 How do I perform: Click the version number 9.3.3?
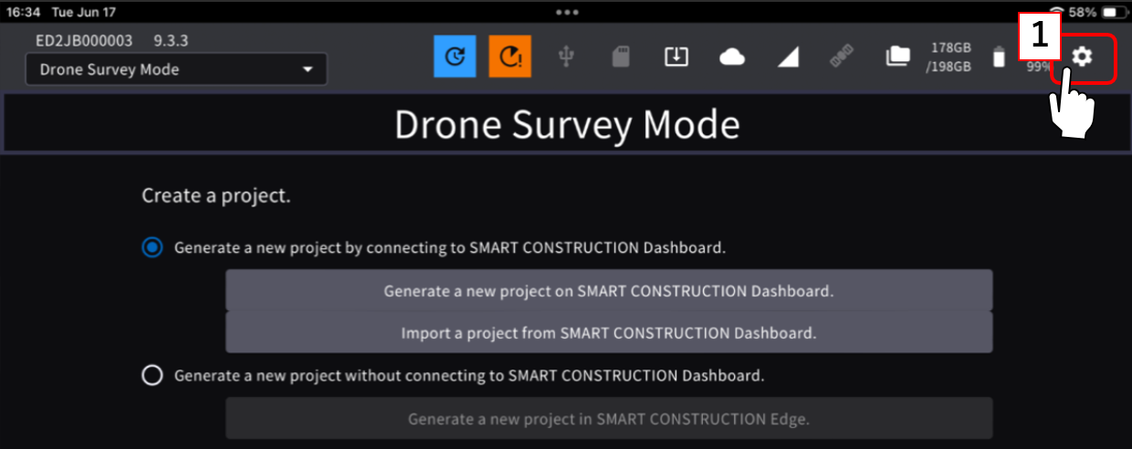pos(171,41)
